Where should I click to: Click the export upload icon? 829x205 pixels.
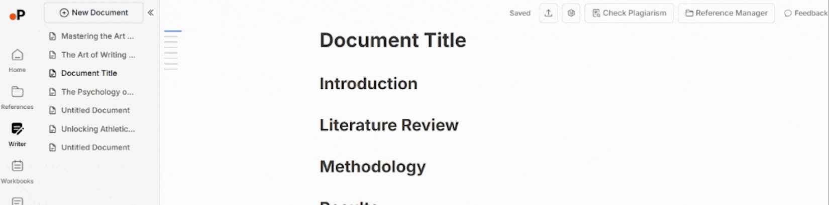click(548, 13)
